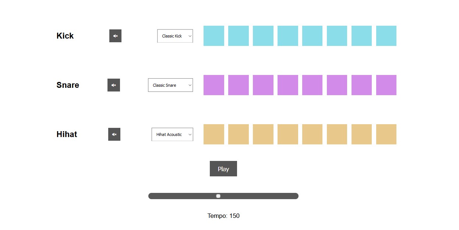The width and height of the screenshot is (459, 230).
Task: Toggle the first Snare step pad
Action: (214, 85)
